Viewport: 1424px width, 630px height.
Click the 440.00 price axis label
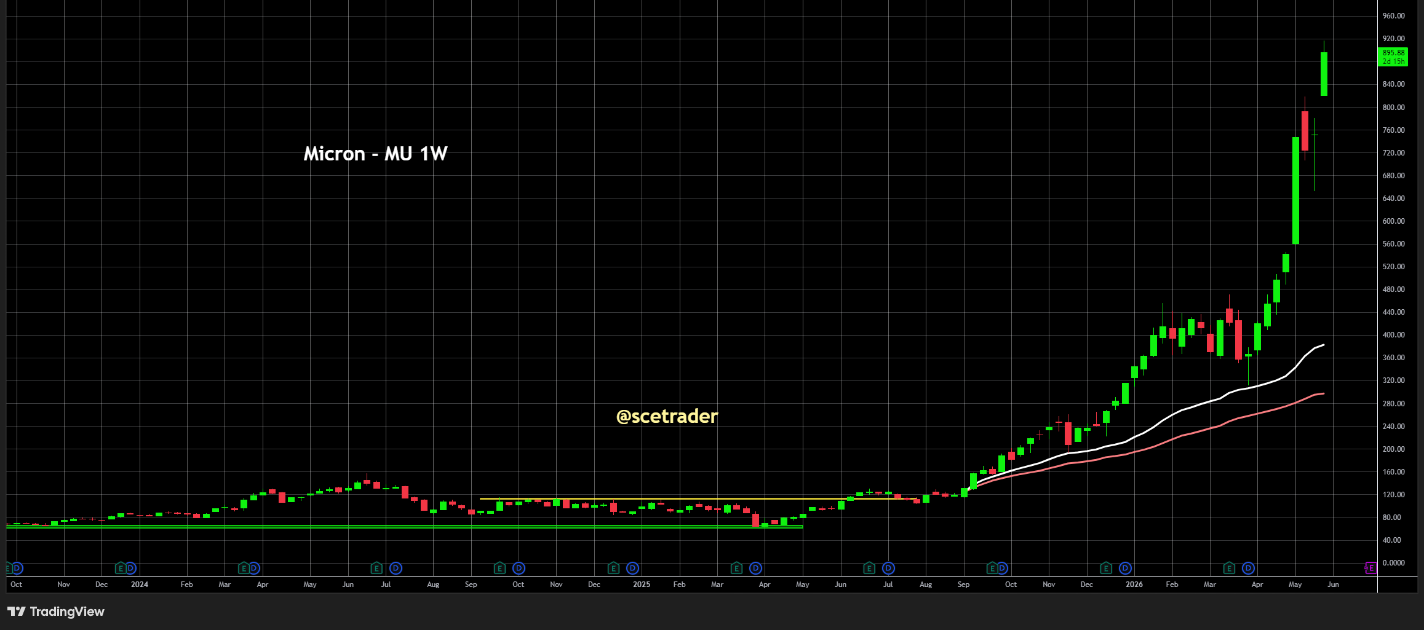pos(1393,312)
